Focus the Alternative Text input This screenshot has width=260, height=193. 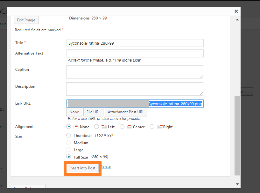coord(135,53)
